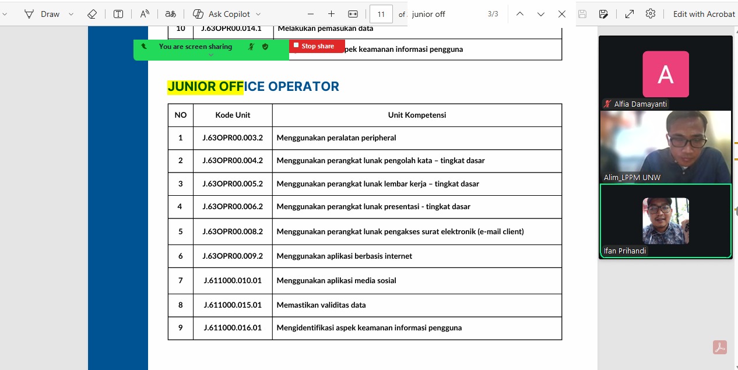The width and height of the screenshot is (738, 370).
Task: Zoom in with the plus icon
Action: [x=331, y=14]
